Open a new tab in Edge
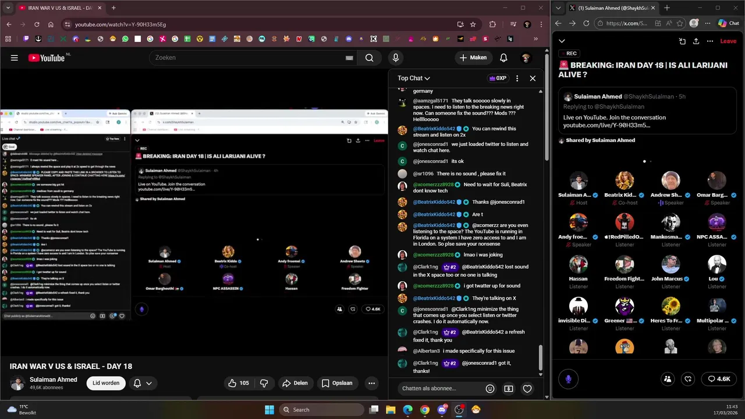The image size is (745, 419). coord(667,8)
